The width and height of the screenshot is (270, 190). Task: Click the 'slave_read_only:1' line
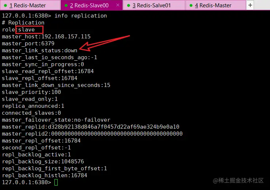point(30,99)
